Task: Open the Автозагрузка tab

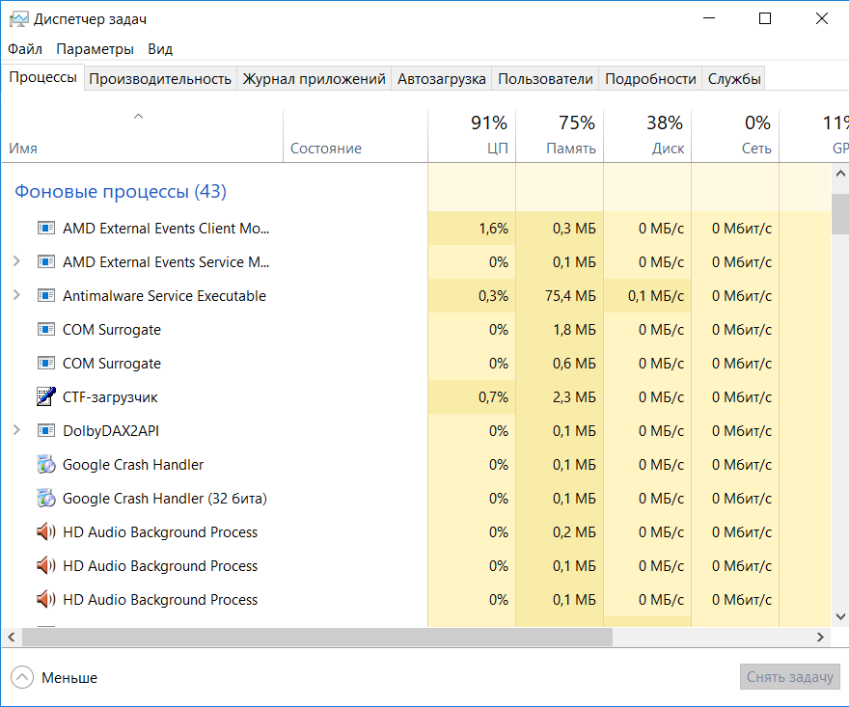Action: click(441, 79)
